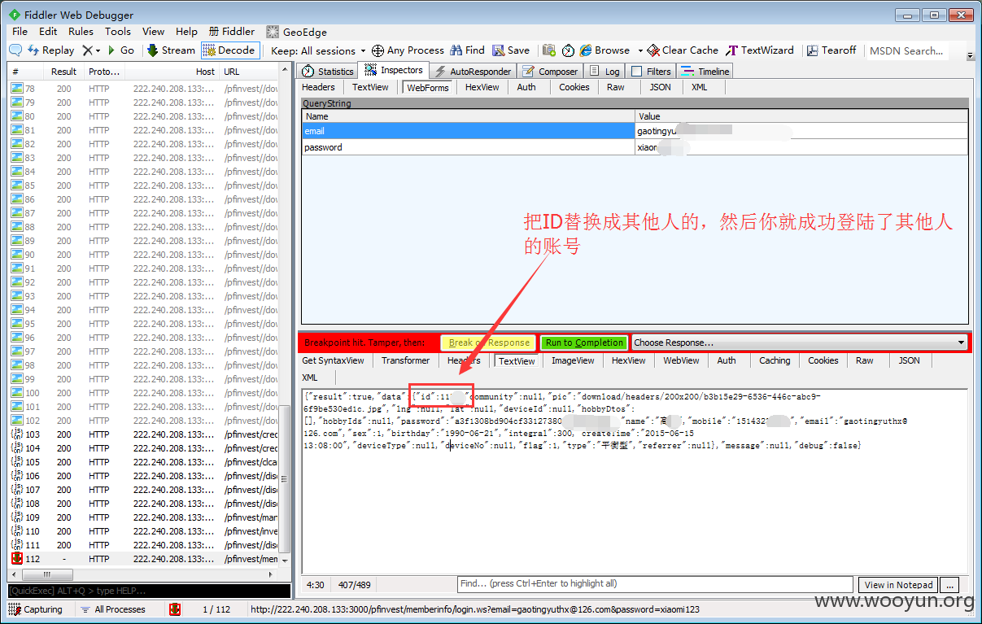Select request HexView tab

click(482, 87)
